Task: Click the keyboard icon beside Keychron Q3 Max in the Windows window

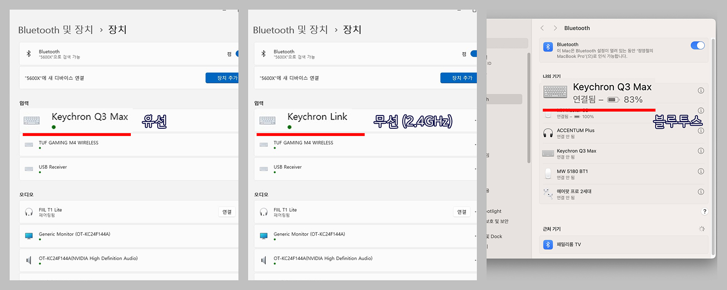Action: tap(32, 120)
